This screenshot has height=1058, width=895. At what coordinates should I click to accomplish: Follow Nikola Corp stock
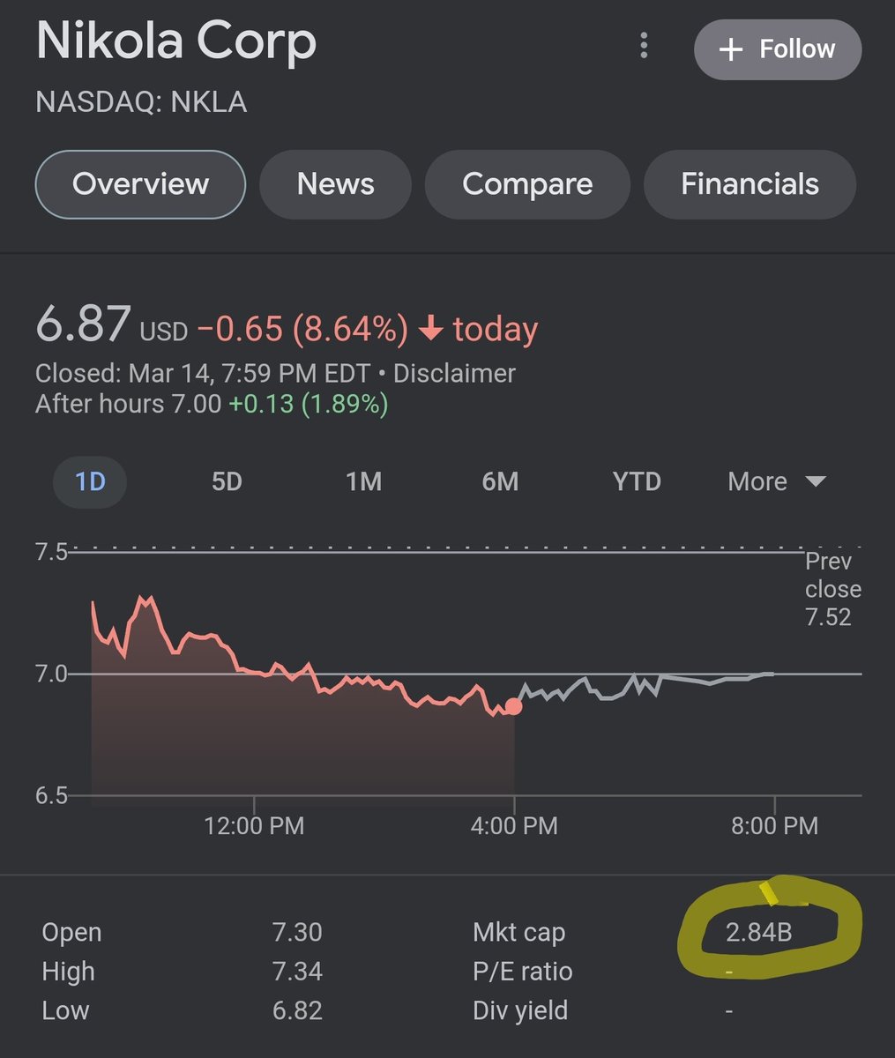coord(778,48)
